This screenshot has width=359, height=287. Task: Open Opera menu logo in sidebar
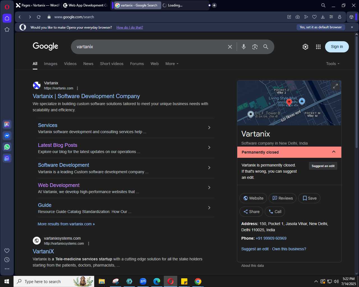click(x=7, y=7)
